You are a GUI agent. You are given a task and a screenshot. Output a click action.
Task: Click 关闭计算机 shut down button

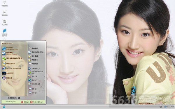36,102
